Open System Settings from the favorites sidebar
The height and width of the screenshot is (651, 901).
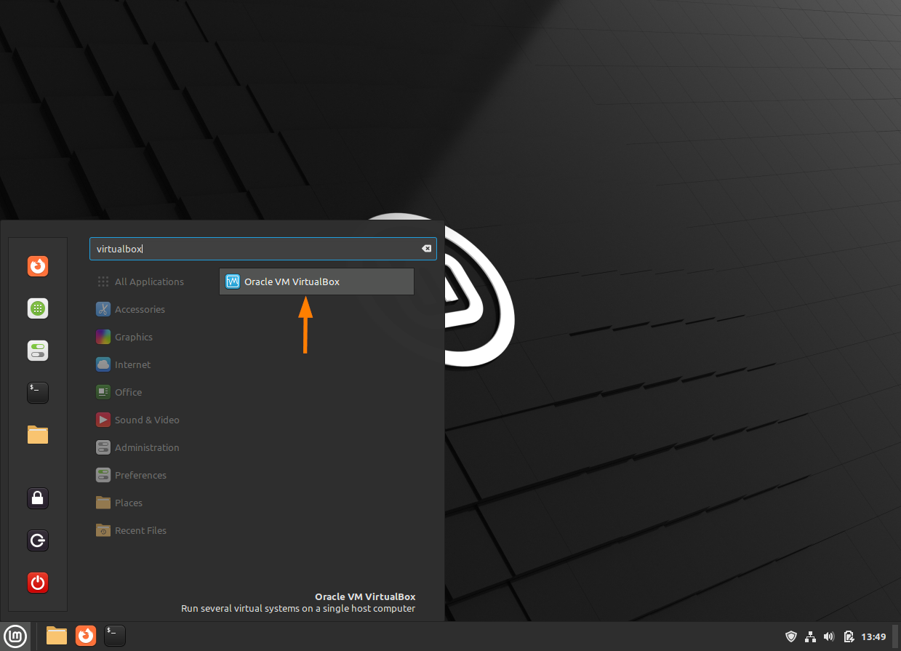(x=38, y=351)
